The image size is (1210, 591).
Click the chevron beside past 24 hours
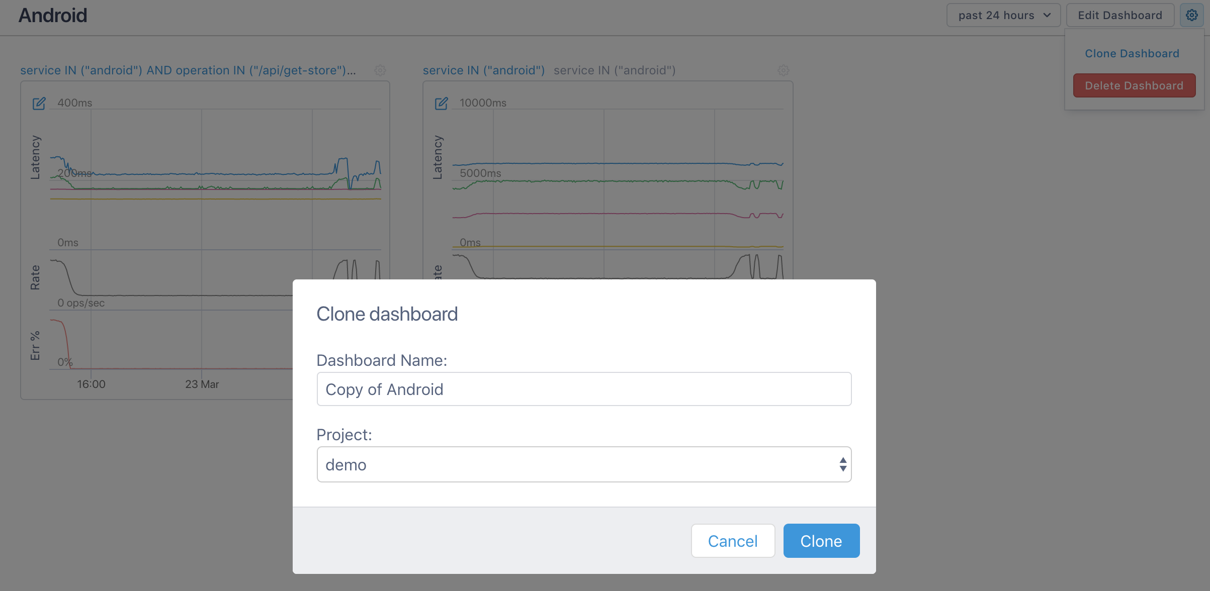[1048, 15]
